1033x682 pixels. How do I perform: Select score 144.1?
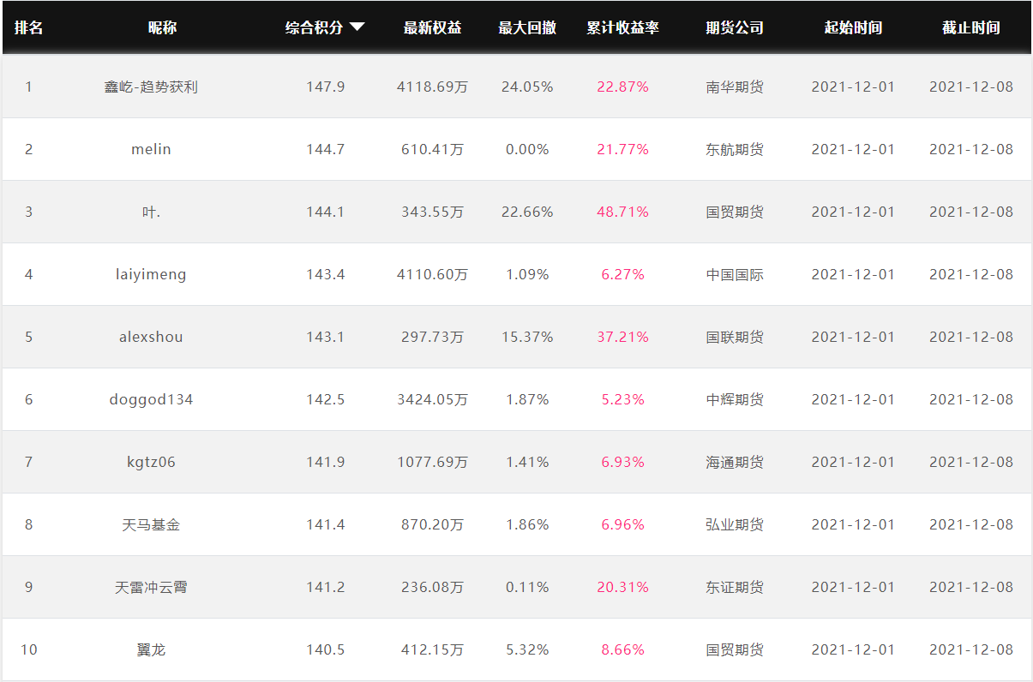coord(326,212)
